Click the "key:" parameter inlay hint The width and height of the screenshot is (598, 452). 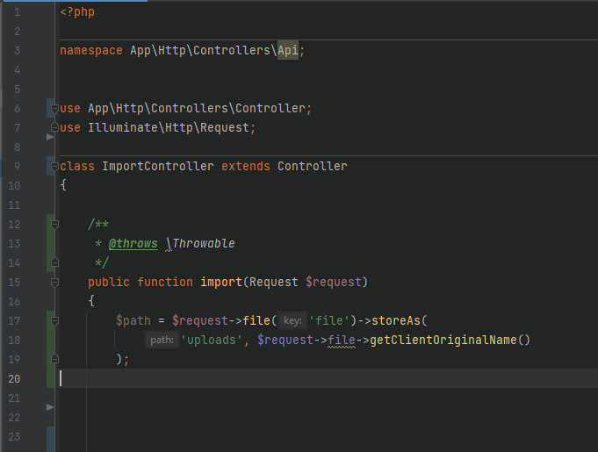click(293, 320)
